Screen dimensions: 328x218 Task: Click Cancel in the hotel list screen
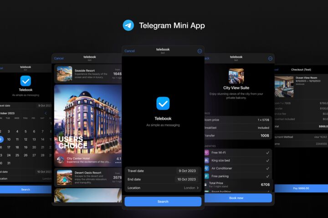tap(59, 59)
